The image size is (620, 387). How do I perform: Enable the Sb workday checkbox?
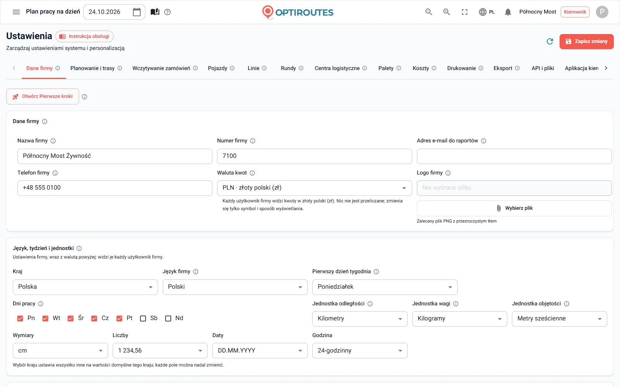pyautogui.click(x=143, y=319)
